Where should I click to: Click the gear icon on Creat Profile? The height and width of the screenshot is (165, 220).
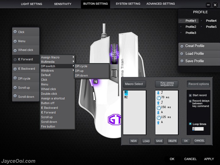(182, 46)
